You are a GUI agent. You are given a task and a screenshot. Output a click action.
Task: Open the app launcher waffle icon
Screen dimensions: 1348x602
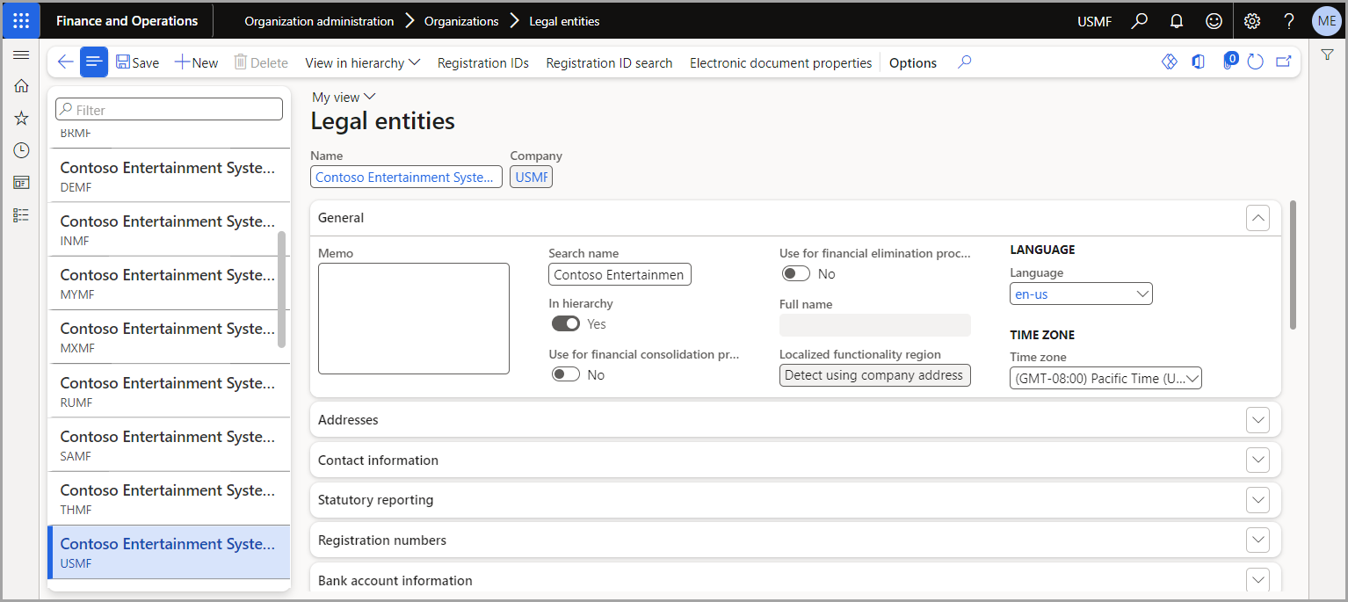coord(21,21)
